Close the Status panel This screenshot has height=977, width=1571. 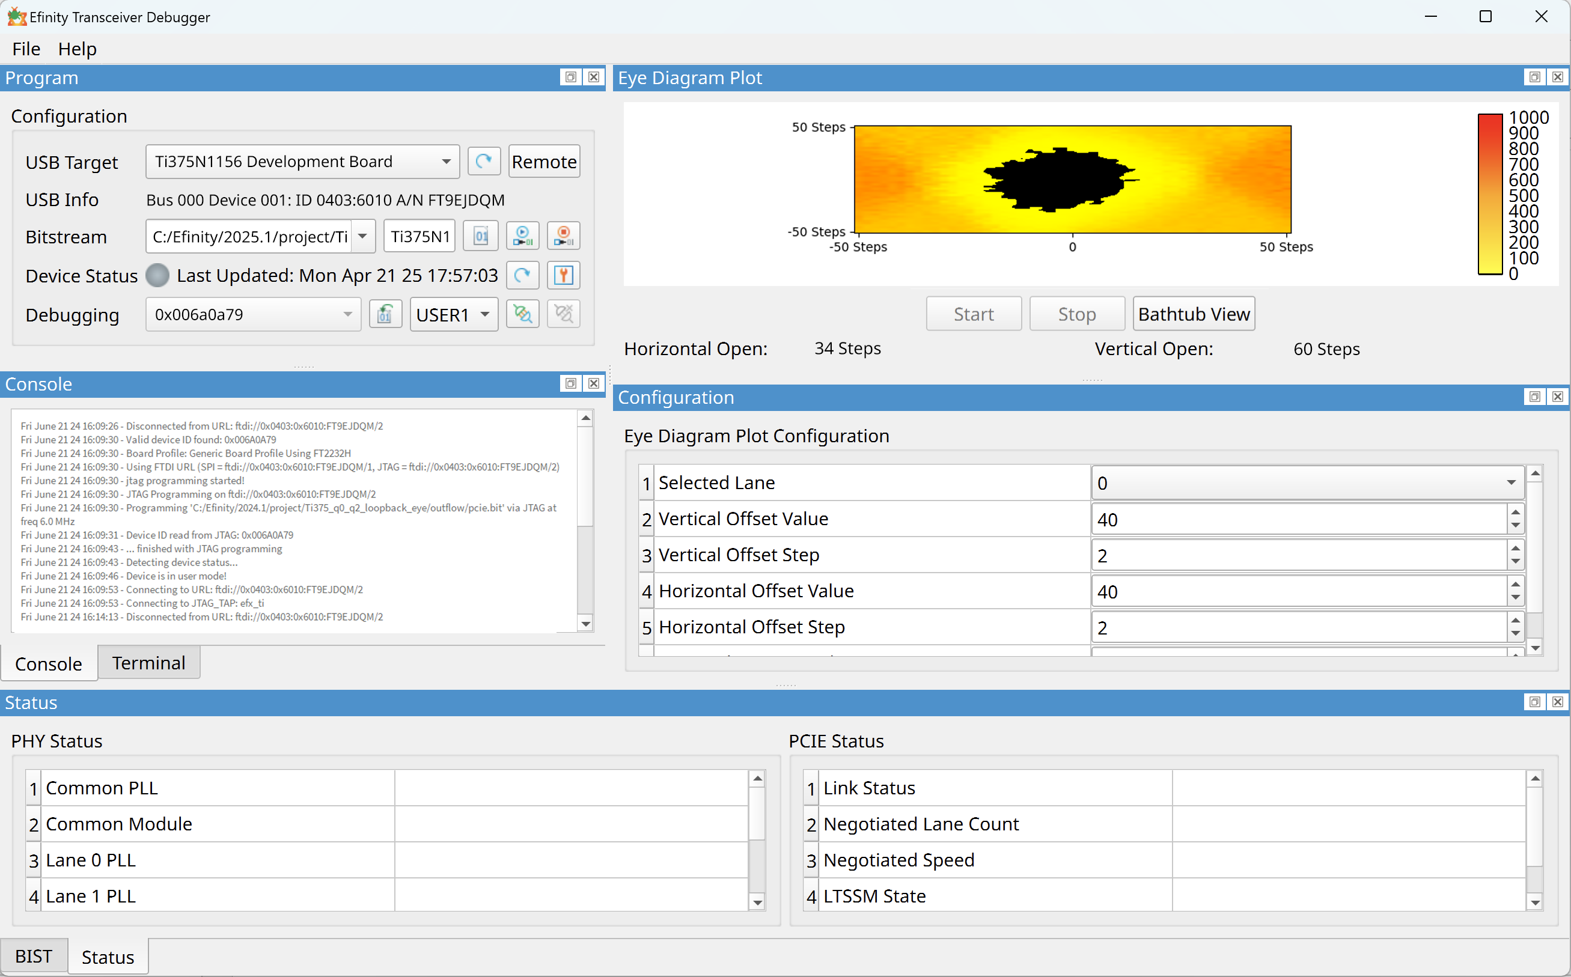tap(1557, 702)
